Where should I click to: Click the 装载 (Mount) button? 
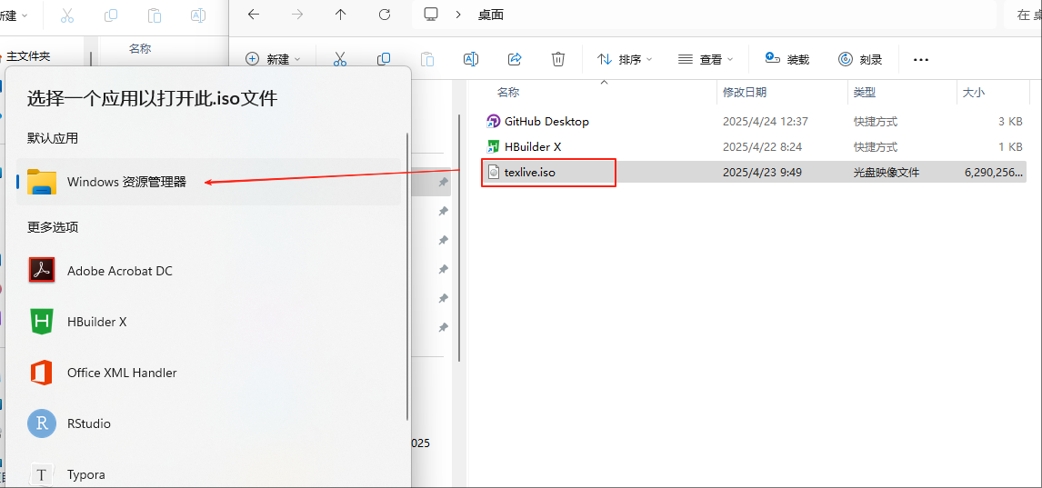pyautogui.click(x=787, y=59)
